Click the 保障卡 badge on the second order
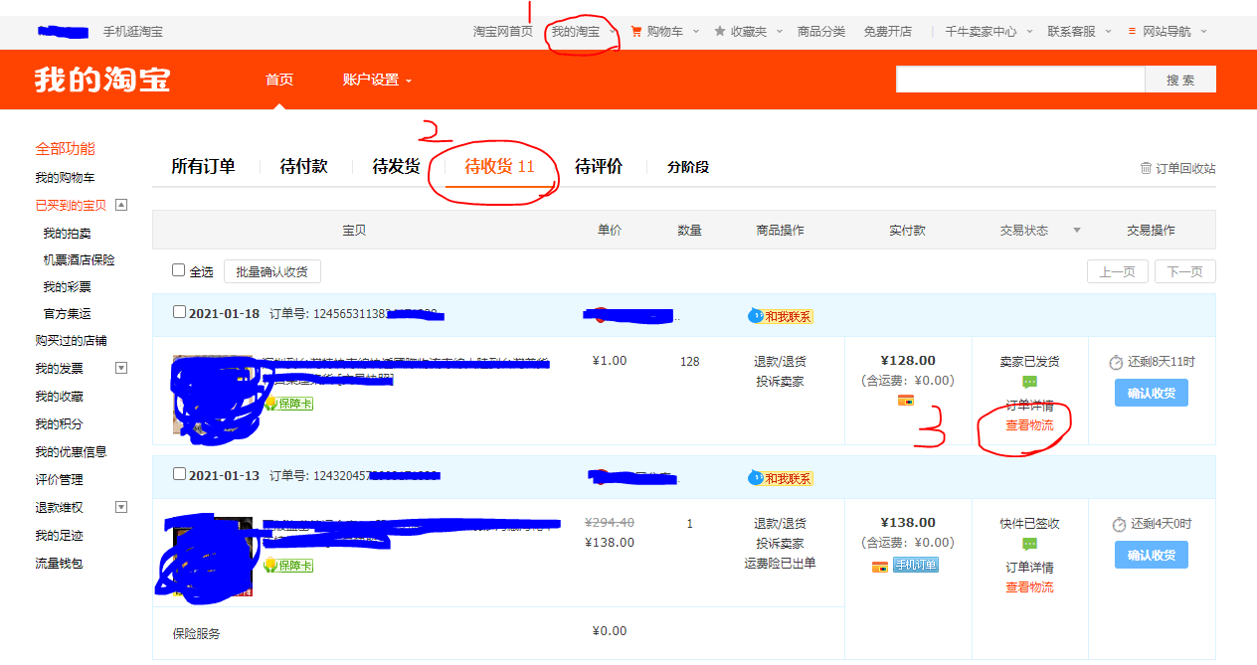 [288, 566]
